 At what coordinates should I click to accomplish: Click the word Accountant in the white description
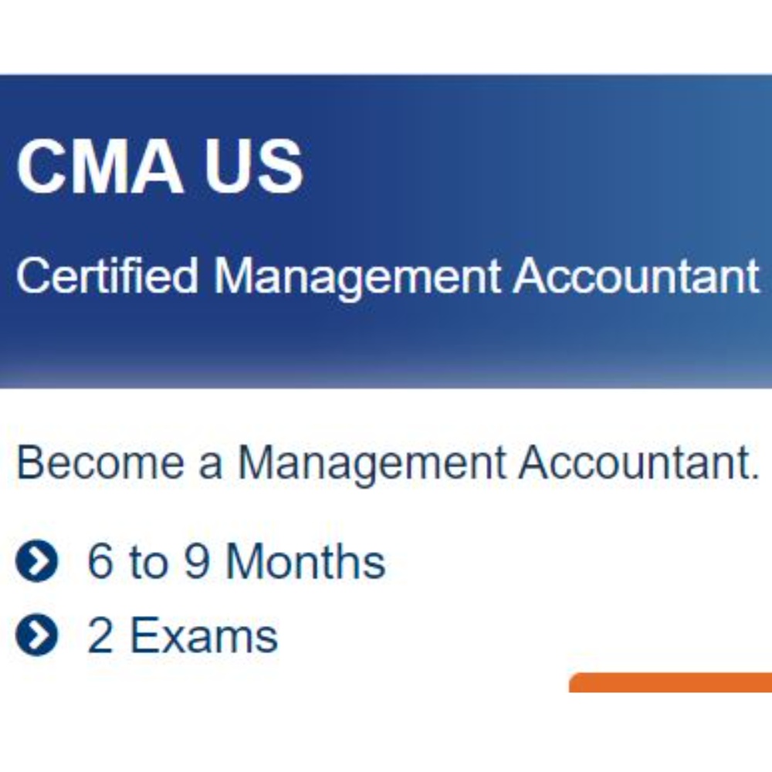[639, 463]
